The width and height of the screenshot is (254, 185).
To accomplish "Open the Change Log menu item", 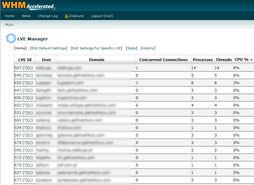I will 48,16.
